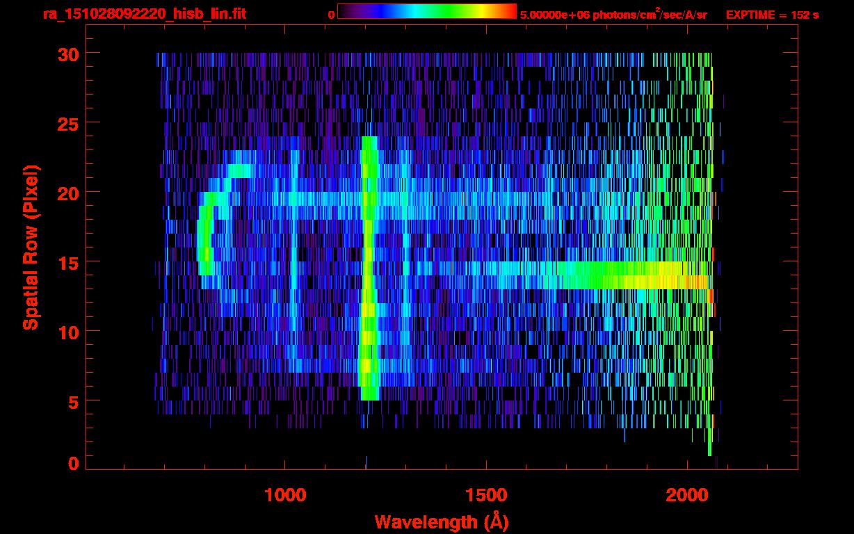This screenshot has width=854, height=534.
Task: Click the EXPTIME = 152 s text
Action: (x=772, y=15)
